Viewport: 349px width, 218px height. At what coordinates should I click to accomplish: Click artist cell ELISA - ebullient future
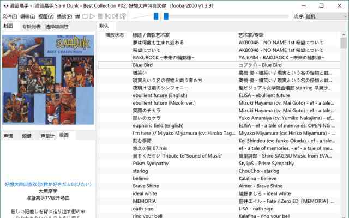264,95
